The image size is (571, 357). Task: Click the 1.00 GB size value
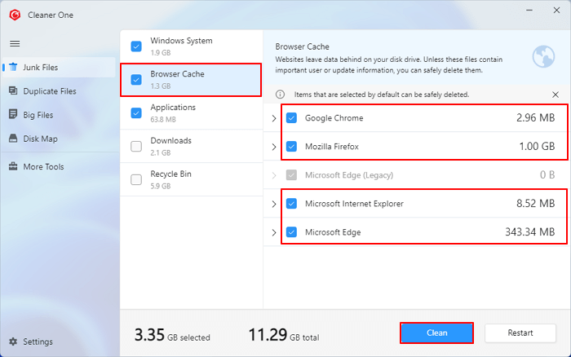[x=537, y=146]
